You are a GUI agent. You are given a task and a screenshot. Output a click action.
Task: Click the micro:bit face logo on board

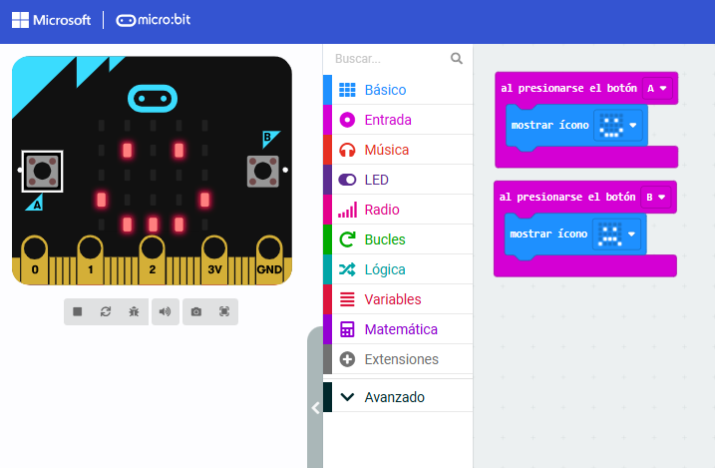click(x=153, y=99)
